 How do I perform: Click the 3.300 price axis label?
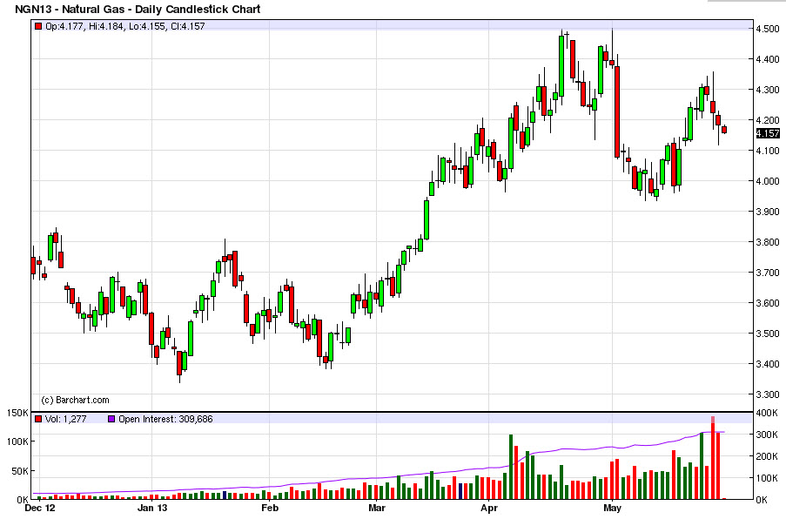[768, 394]
